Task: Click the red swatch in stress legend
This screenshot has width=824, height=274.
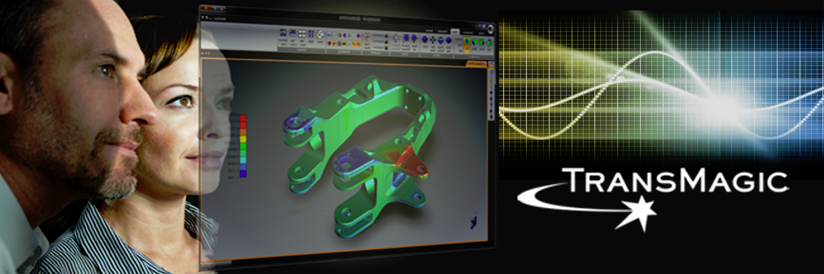Action: click(244, 118)
